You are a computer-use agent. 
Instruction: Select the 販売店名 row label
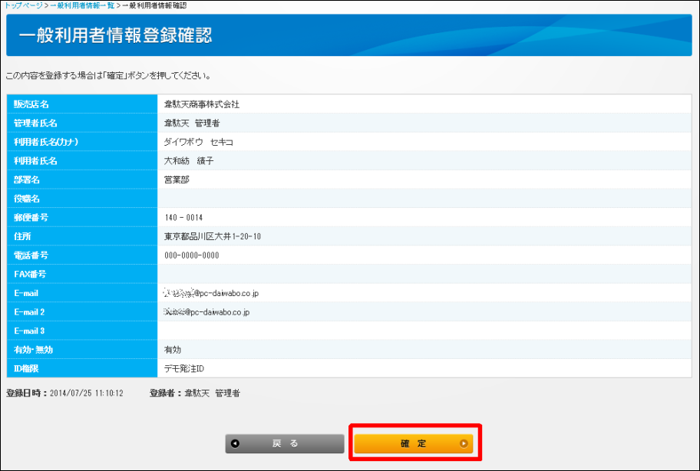tap(31, 104)
